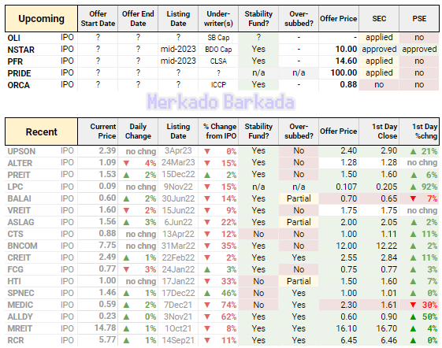Click NSTAR's 10.00 offer price
This screenshot has width=442, height=348.
click(346, 50)
